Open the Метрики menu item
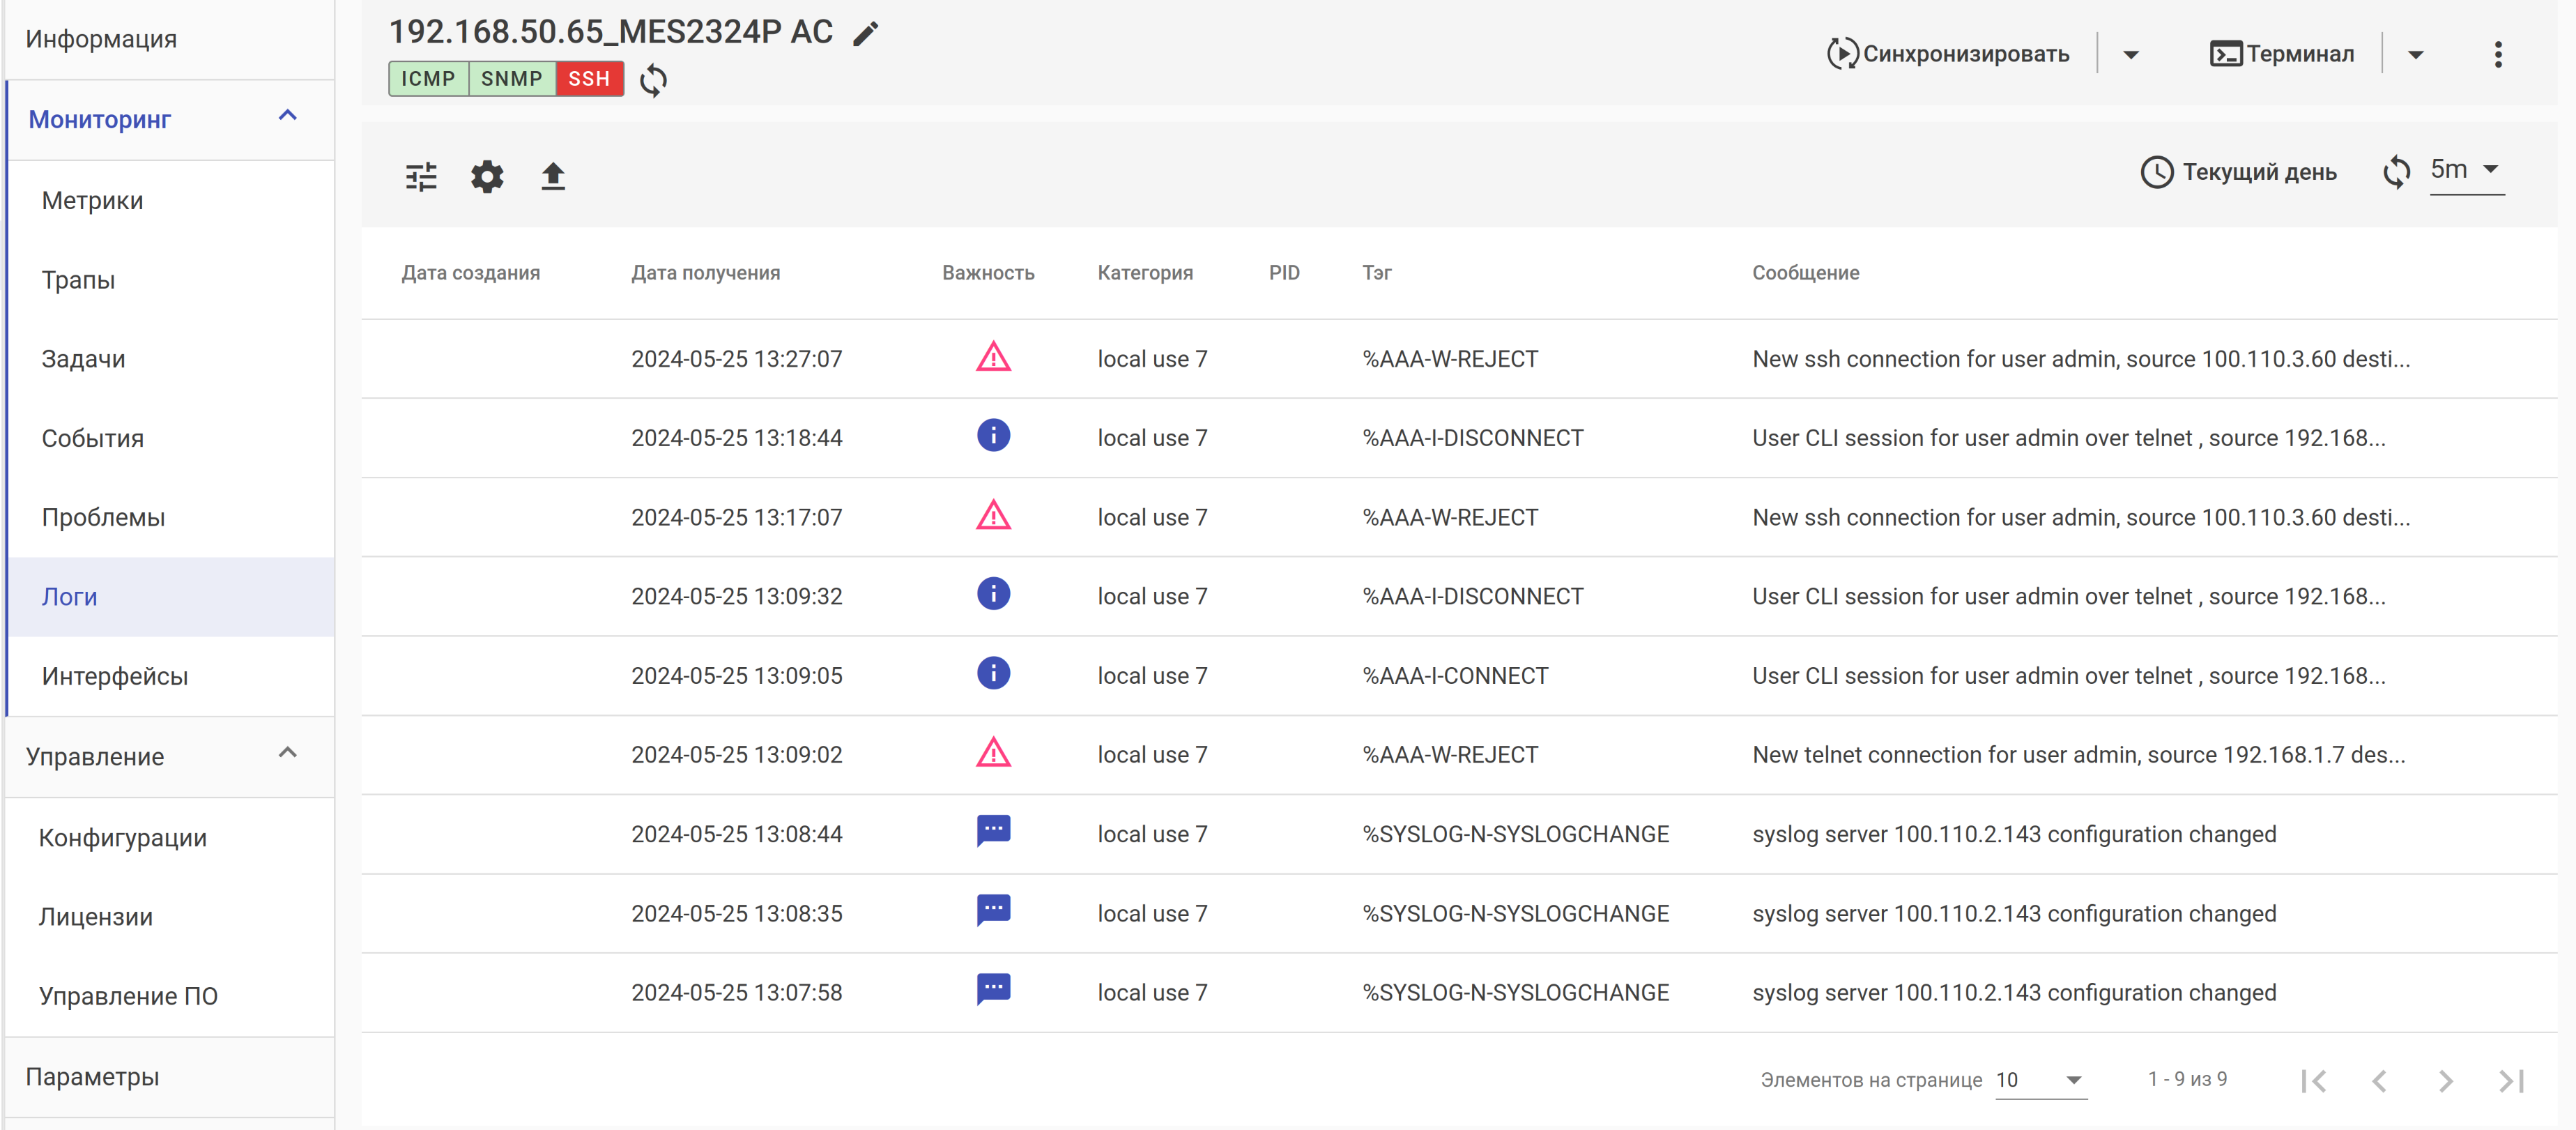The height and width of the screenshot is (1130, 2576). [x=93, y=200]
